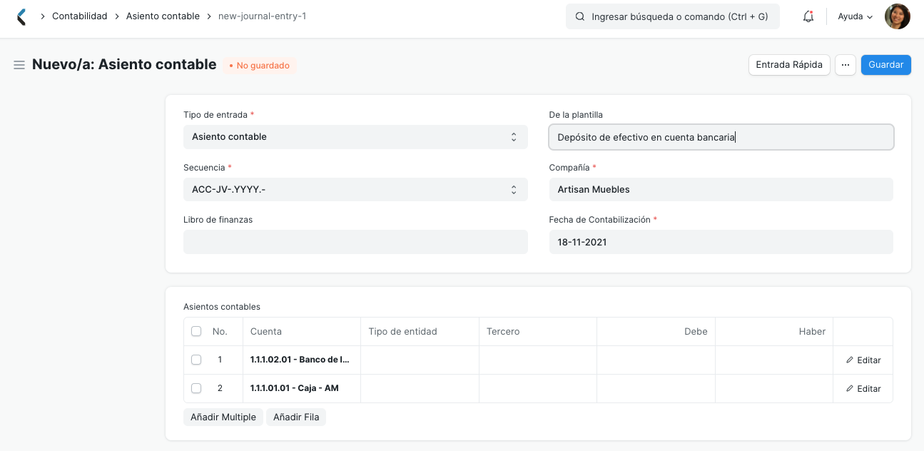Click the Fecha de Contabilización field
This screenshot has width=924, height=451.
721,242
